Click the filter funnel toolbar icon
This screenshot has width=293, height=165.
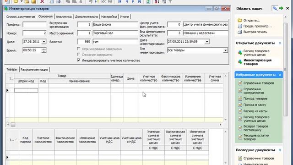coord(170,1)
